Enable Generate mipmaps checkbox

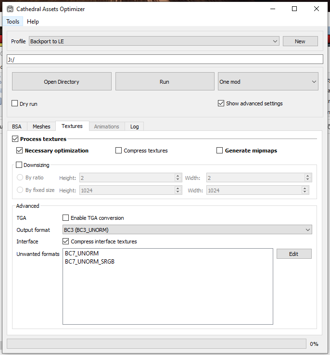219,151
